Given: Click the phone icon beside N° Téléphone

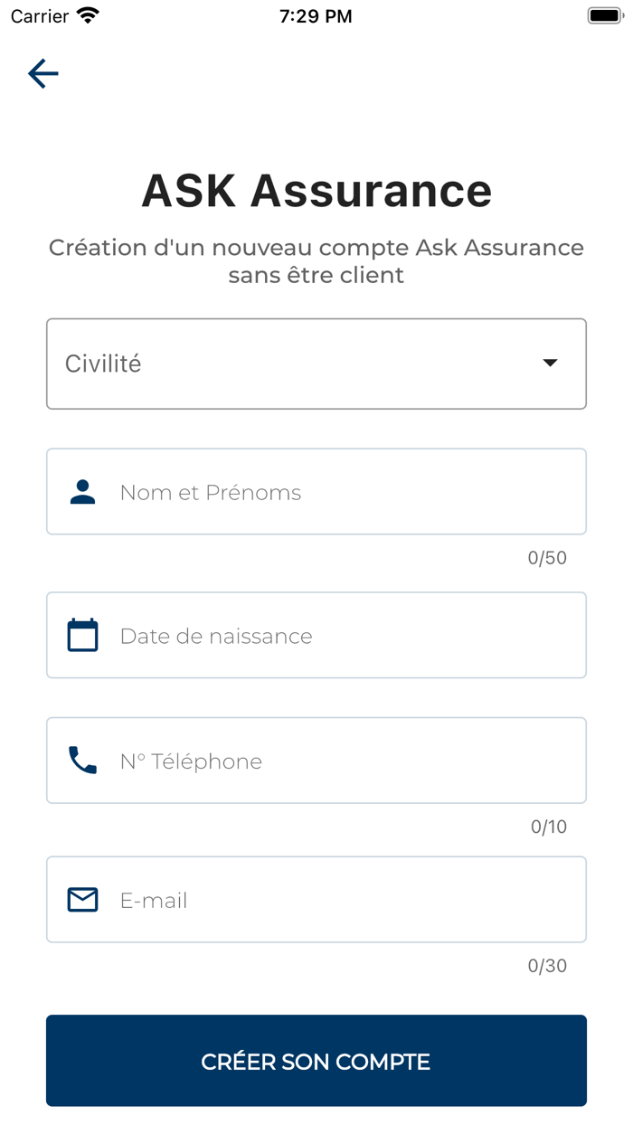Looking at the screenshot, I should pyautogui.click(x=82, y=761).
